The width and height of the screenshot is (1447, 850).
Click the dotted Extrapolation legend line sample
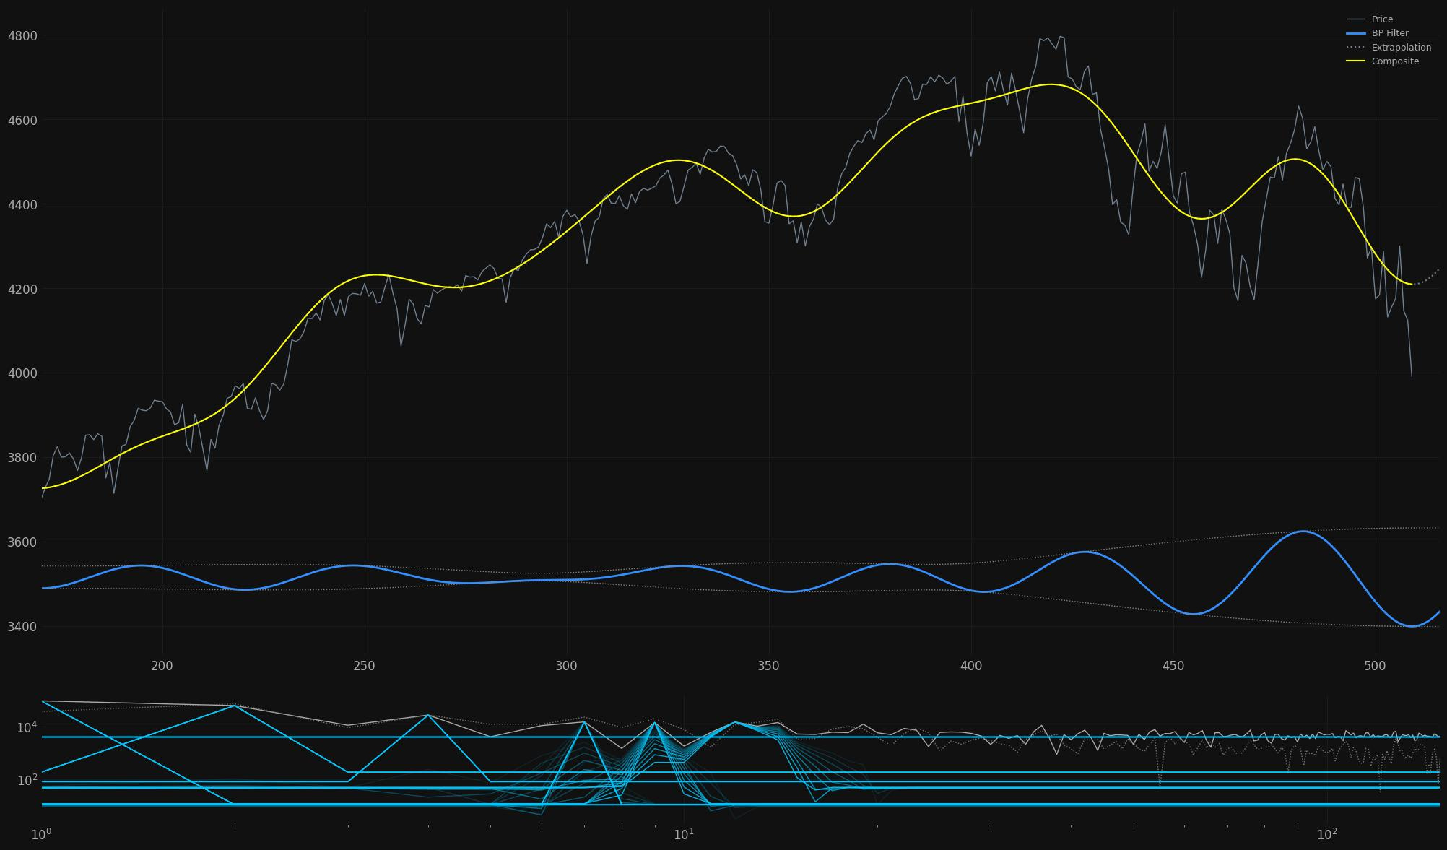[1355, 48]
